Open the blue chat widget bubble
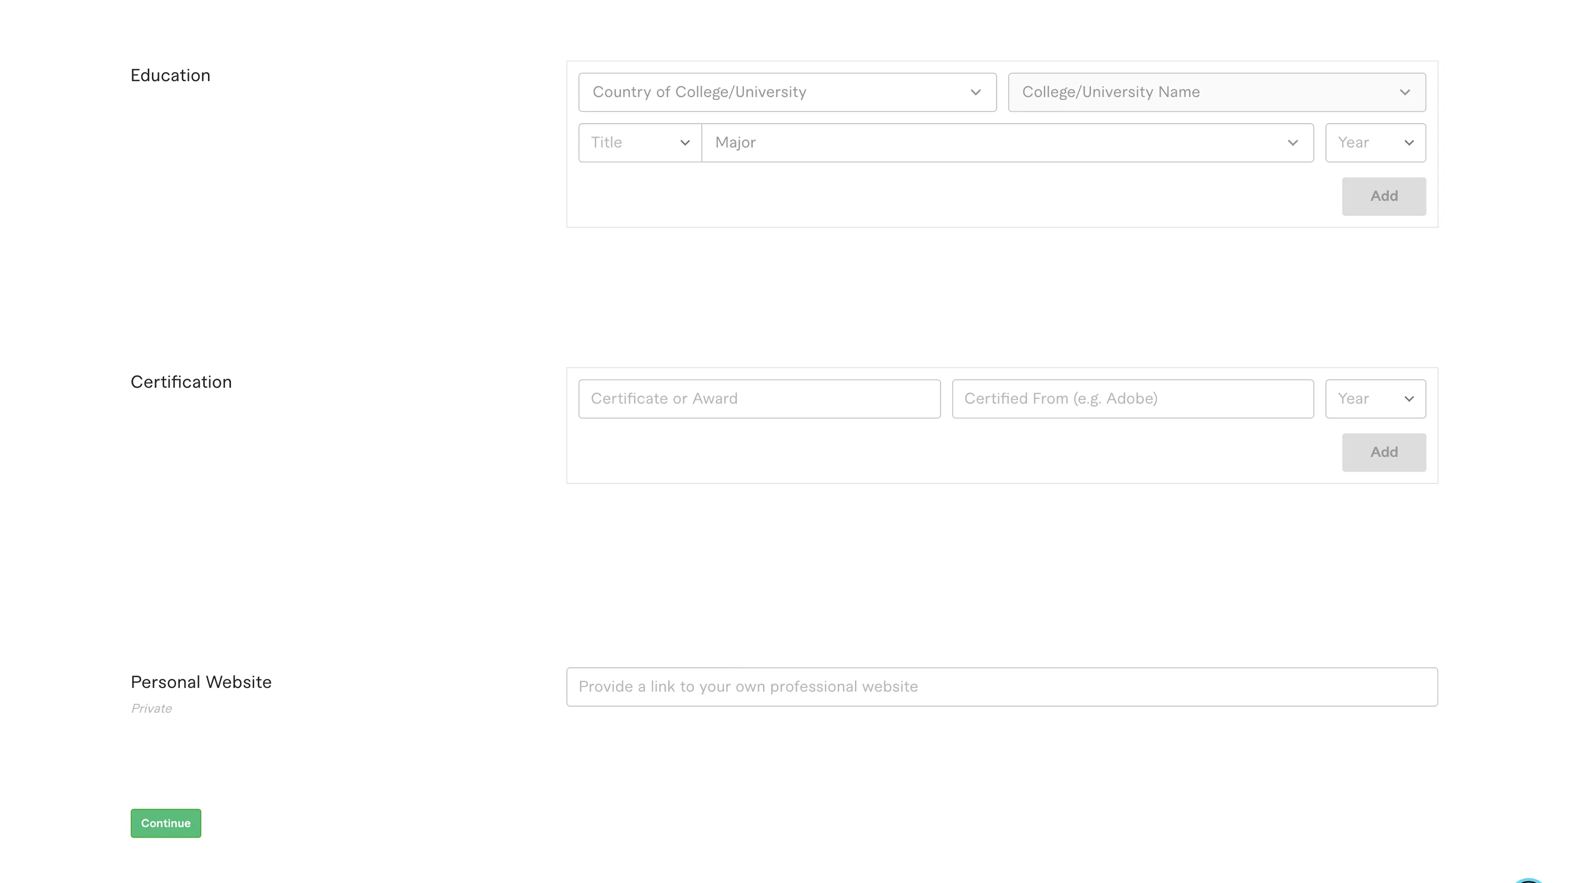 (x=1529, y=881)
